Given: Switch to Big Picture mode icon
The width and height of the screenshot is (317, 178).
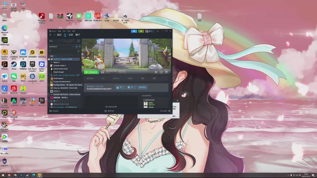Looking at the screenshot, I should pos(158,31).
